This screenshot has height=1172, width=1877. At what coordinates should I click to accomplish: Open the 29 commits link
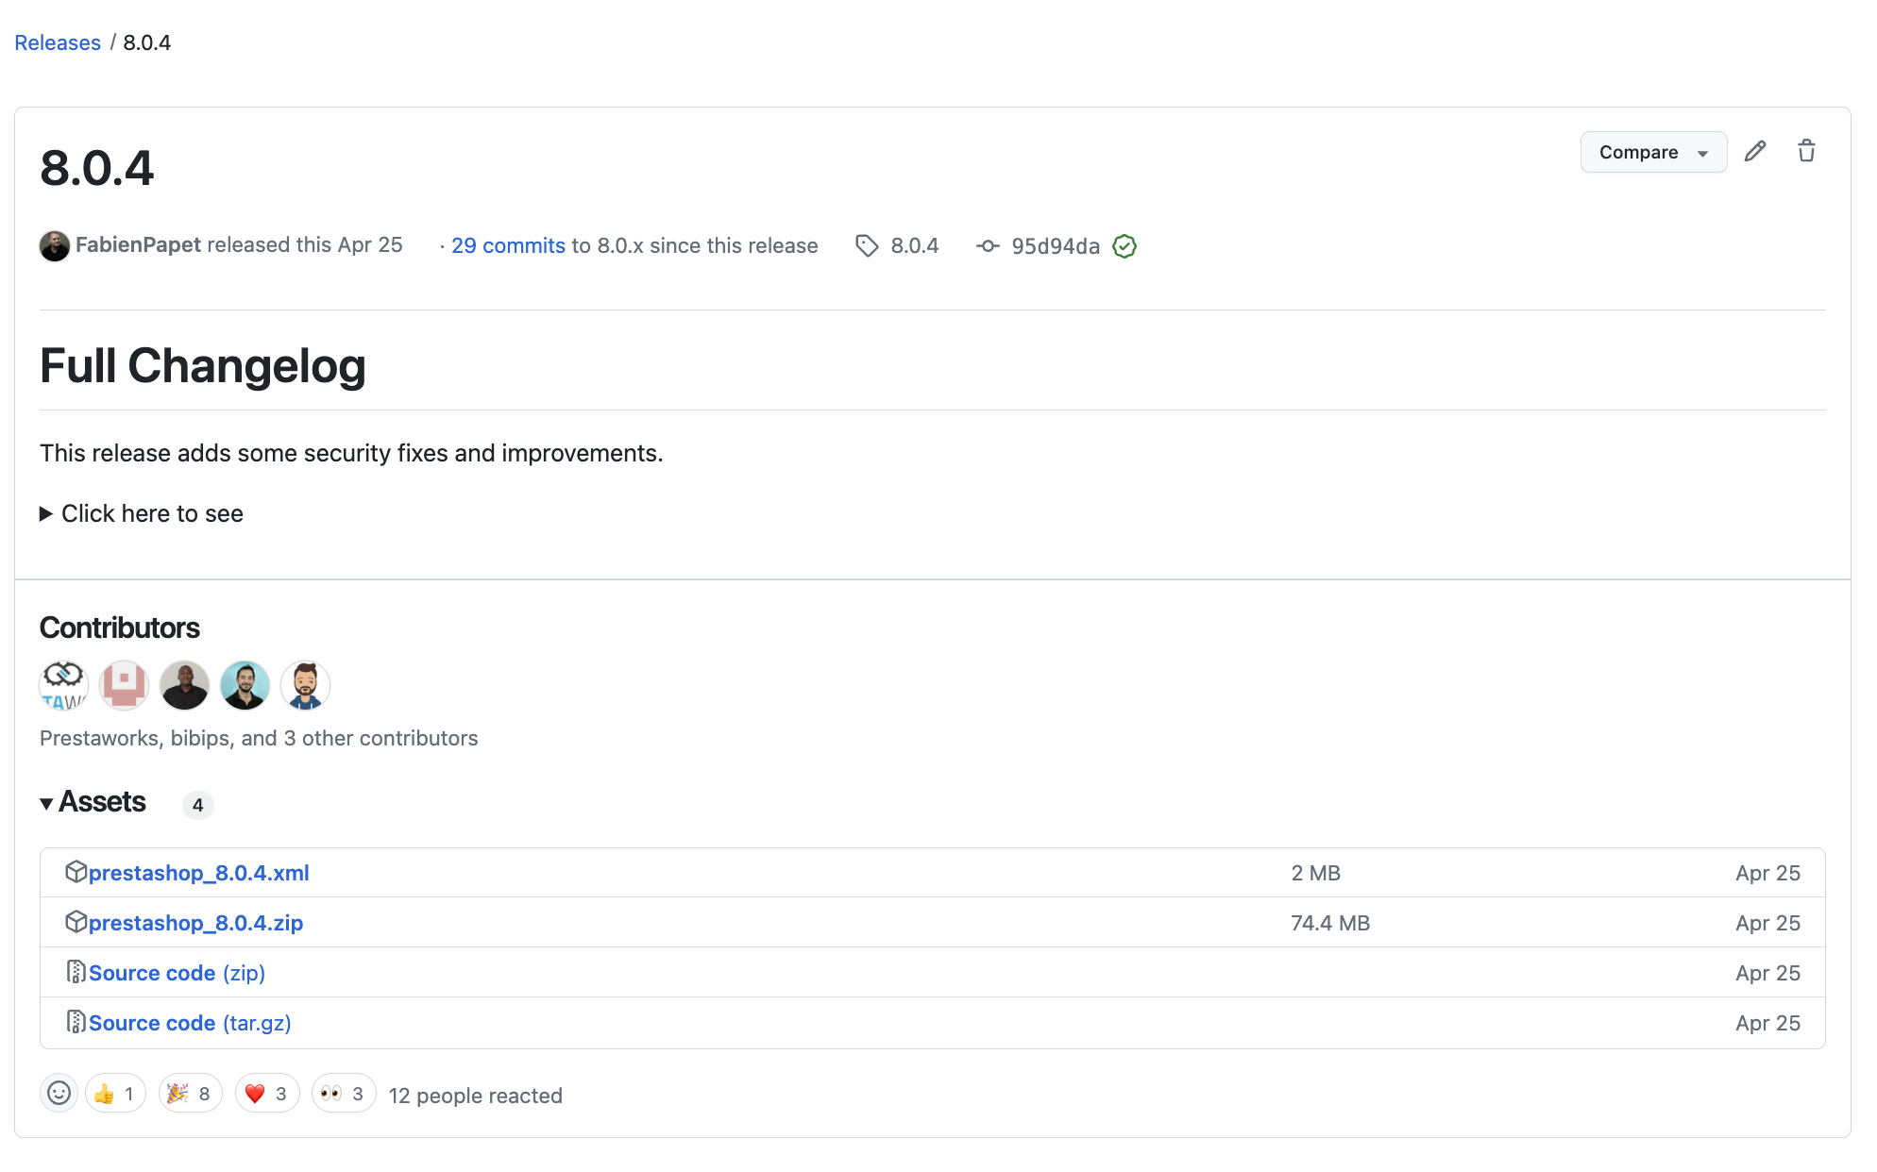508,245
